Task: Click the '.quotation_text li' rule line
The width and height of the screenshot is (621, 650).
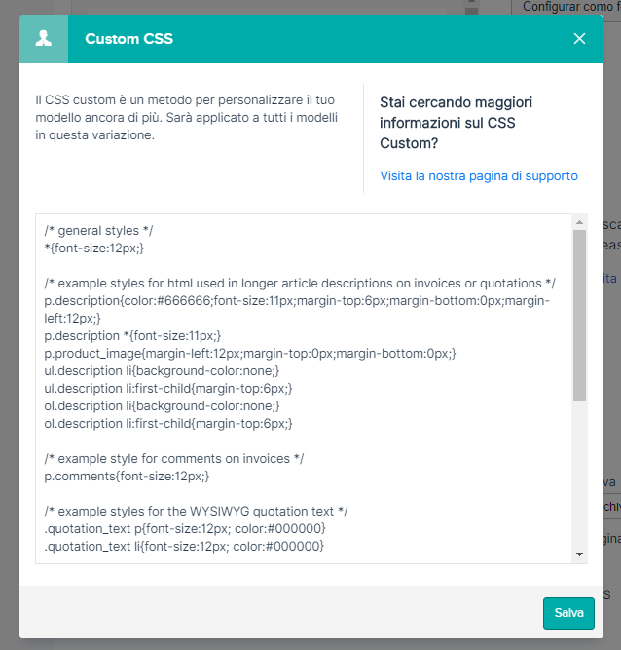Action: click(x=184, y=546)
